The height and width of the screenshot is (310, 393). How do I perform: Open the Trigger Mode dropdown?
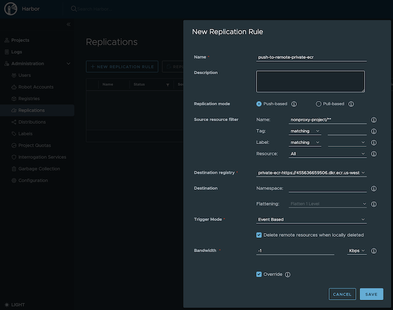(311, 219)
